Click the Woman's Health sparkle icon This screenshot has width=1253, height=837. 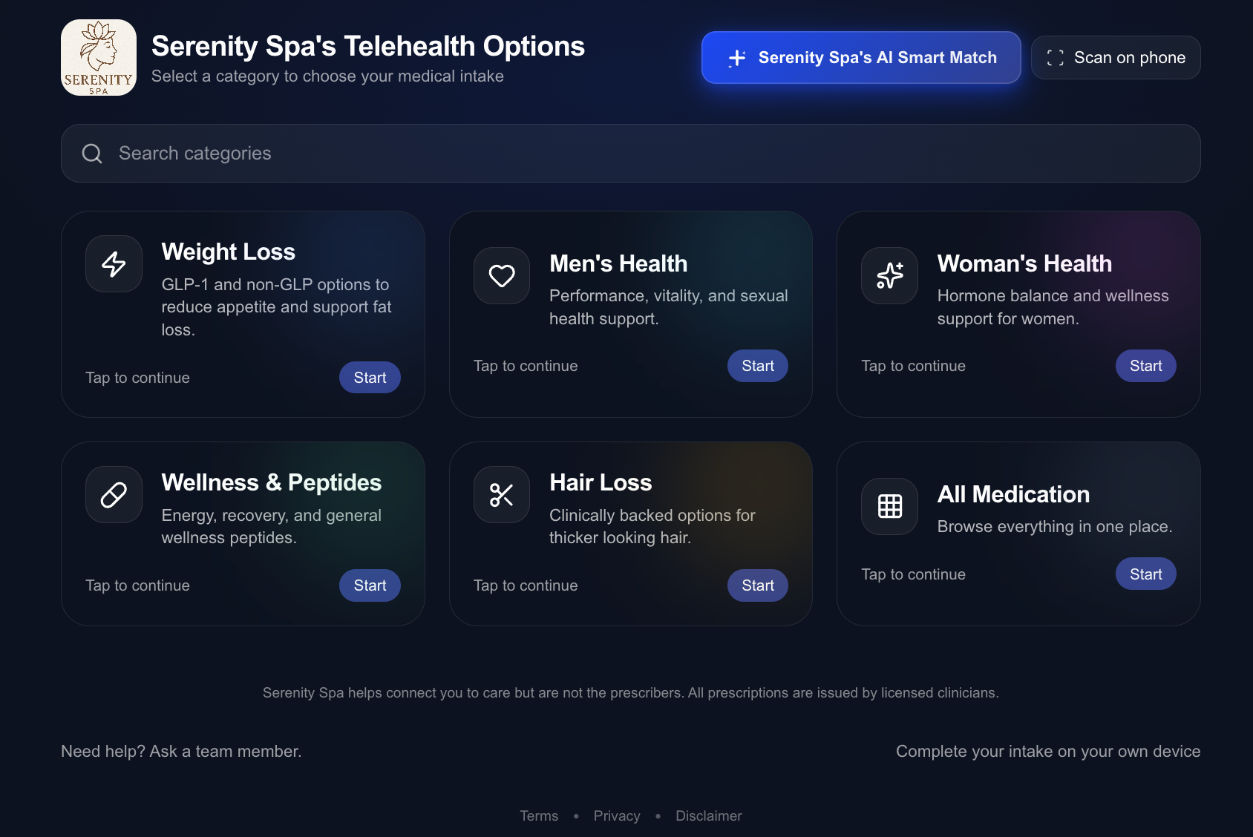tap(889, 275)
